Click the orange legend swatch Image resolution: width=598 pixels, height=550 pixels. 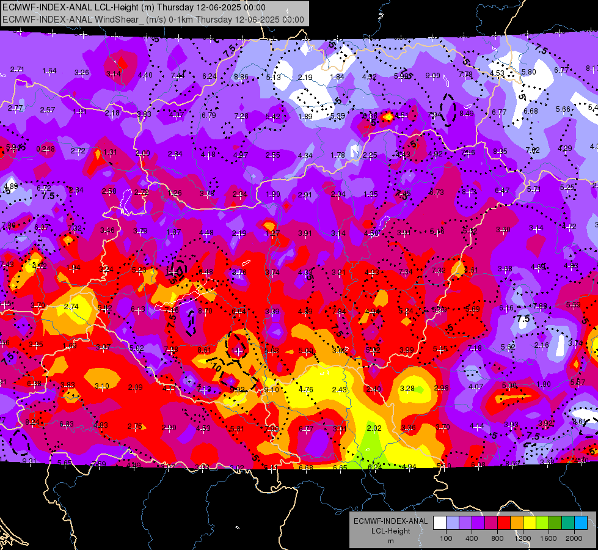coord(517,523)
